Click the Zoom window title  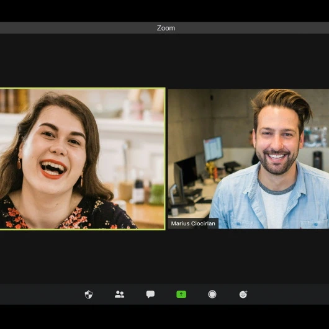[166, 28]
